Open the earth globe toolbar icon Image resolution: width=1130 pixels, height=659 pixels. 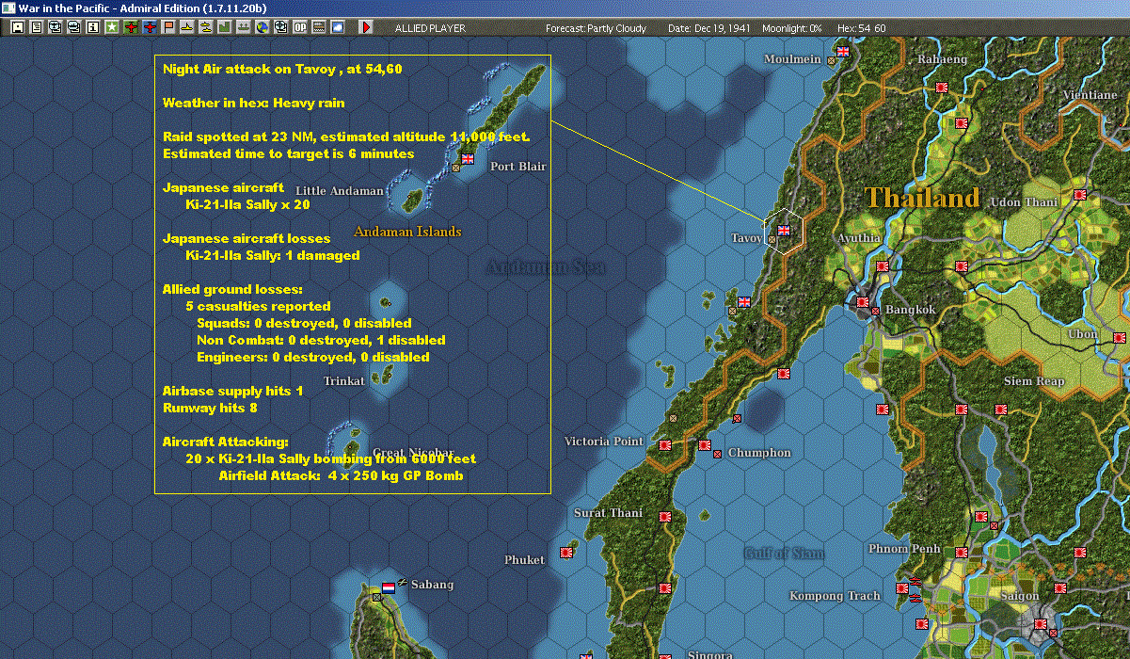coord(262,27)
